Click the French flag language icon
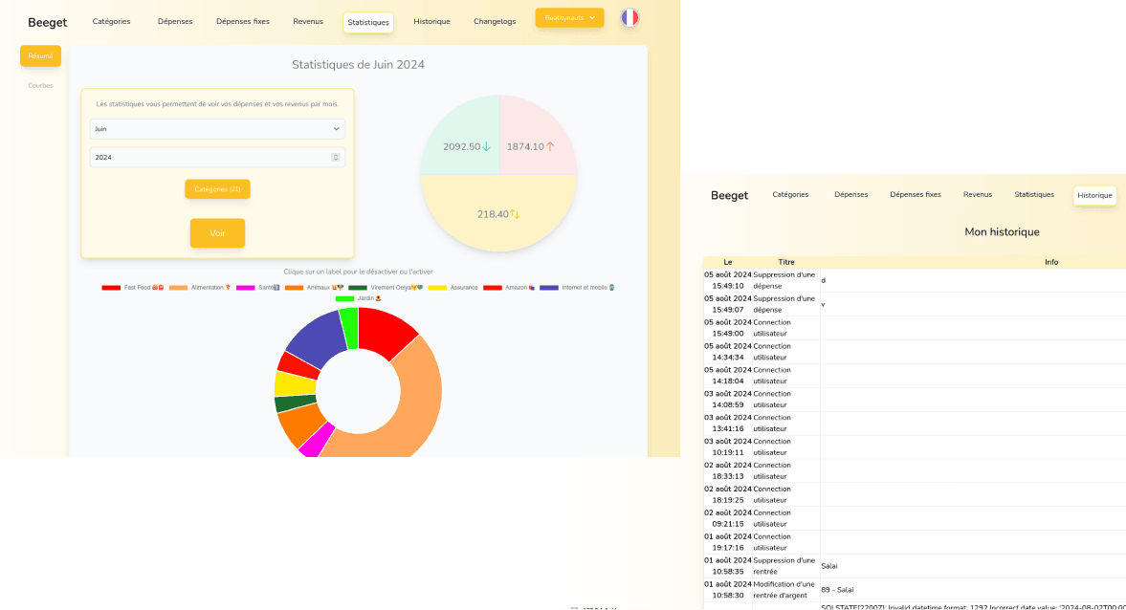Viewport: 1126px width, 610px height. pyautogui.click(x=629, y=17)
